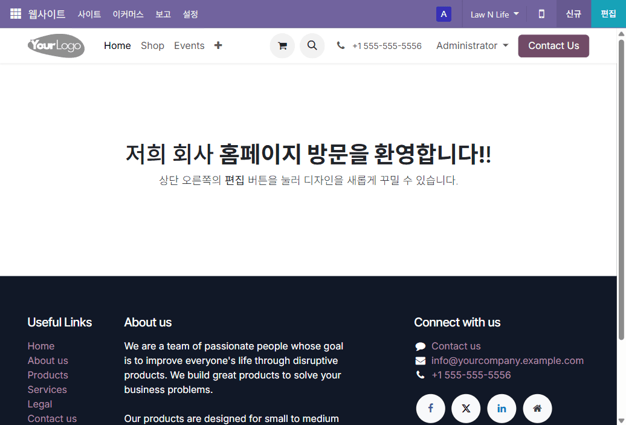Open the Legal link in Useful Links
This screenshot has width=626, height=425.
(40, 404)
